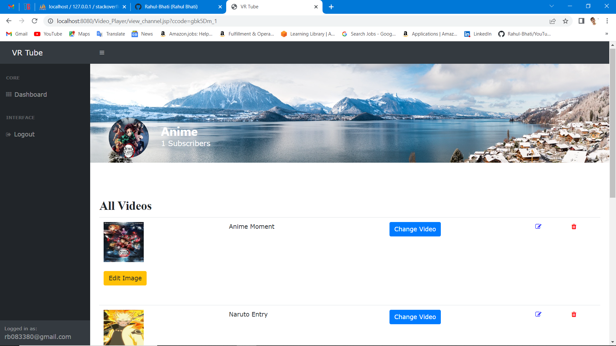Viewport: 616px width, 346px height.
Task: Delete Naruto Entry with the red trash icon
Action: coord(574,315)
